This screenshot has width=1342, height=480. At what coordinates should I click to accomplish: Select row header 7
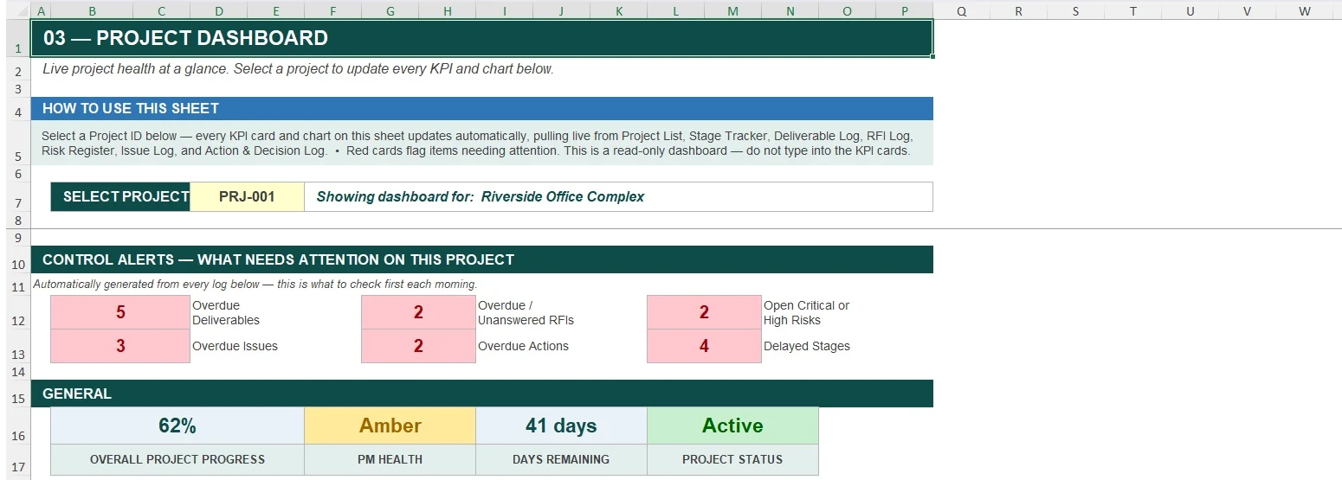(17, 196)
